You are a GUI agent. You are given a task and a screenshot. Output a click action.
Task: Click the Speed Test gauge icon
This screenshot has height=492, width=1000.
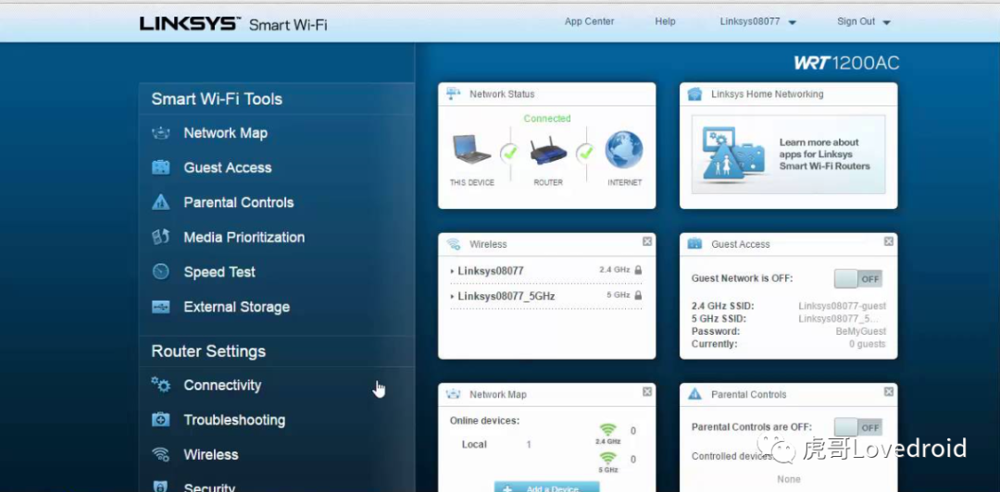(160, 272)
